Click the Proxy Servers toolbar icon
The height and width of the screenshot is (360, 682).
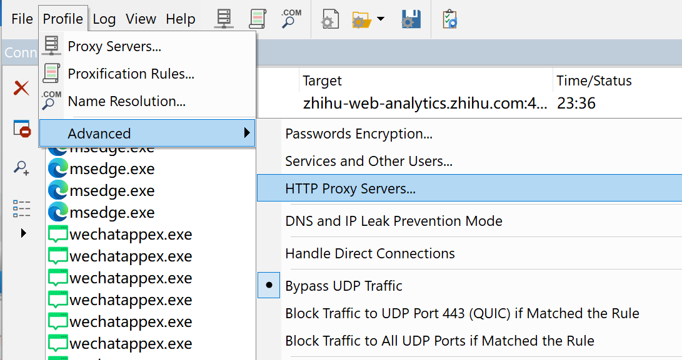click(x=224, y=19)
